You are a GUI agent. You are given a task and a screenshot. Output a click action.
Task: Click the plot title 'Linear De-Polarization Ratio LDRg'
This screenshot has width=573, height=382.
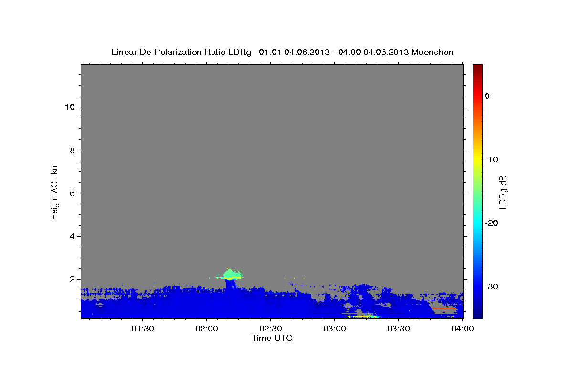click(181, 52)
